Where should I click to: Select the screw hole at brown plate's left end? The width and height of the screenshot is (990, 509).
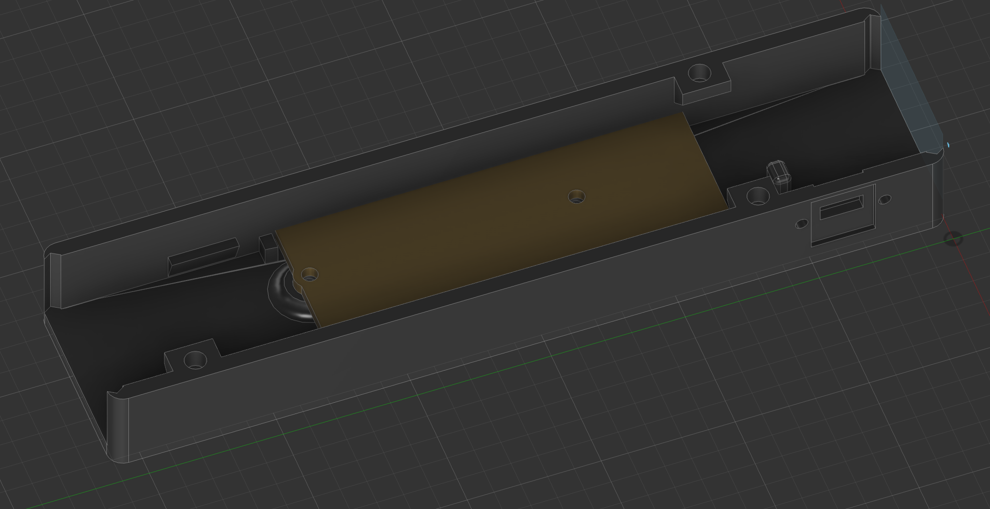tap(309, 275)
